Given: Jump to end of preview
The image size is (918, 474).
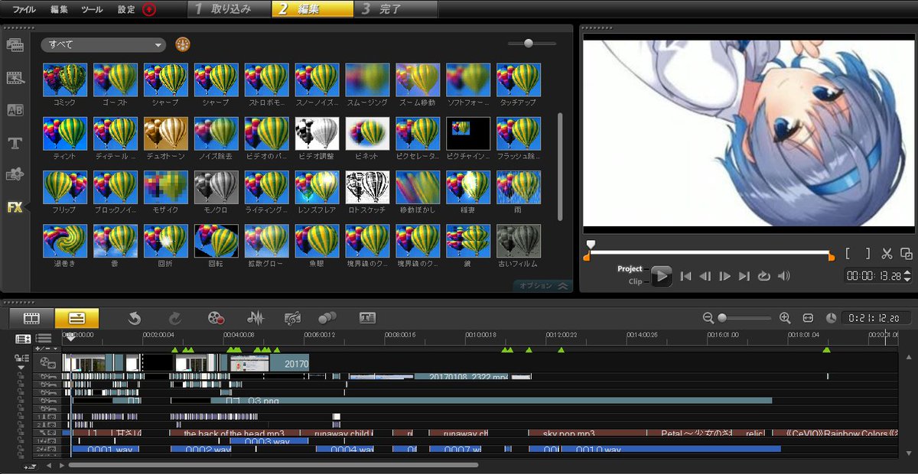Looking at the screenshot, I should [x=744, y=276].
